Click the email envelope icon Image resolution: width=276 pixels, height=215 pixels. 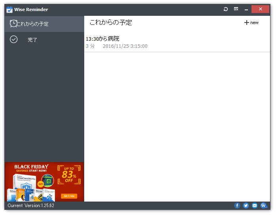[x=255, y=206]
